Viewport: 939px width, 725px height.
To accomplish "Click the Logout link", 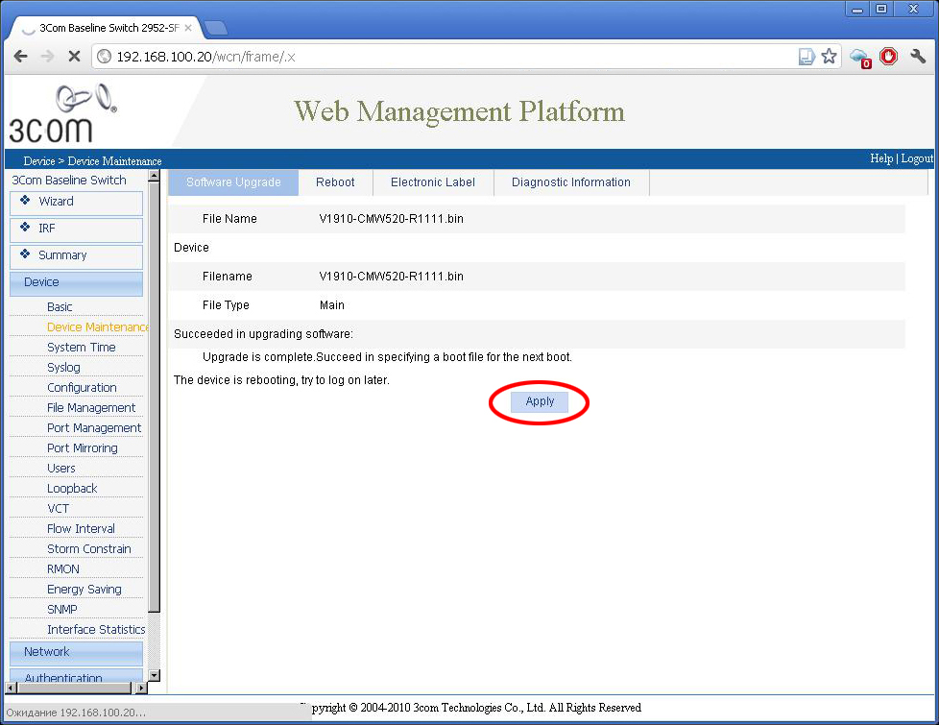I will coord(917,158).
